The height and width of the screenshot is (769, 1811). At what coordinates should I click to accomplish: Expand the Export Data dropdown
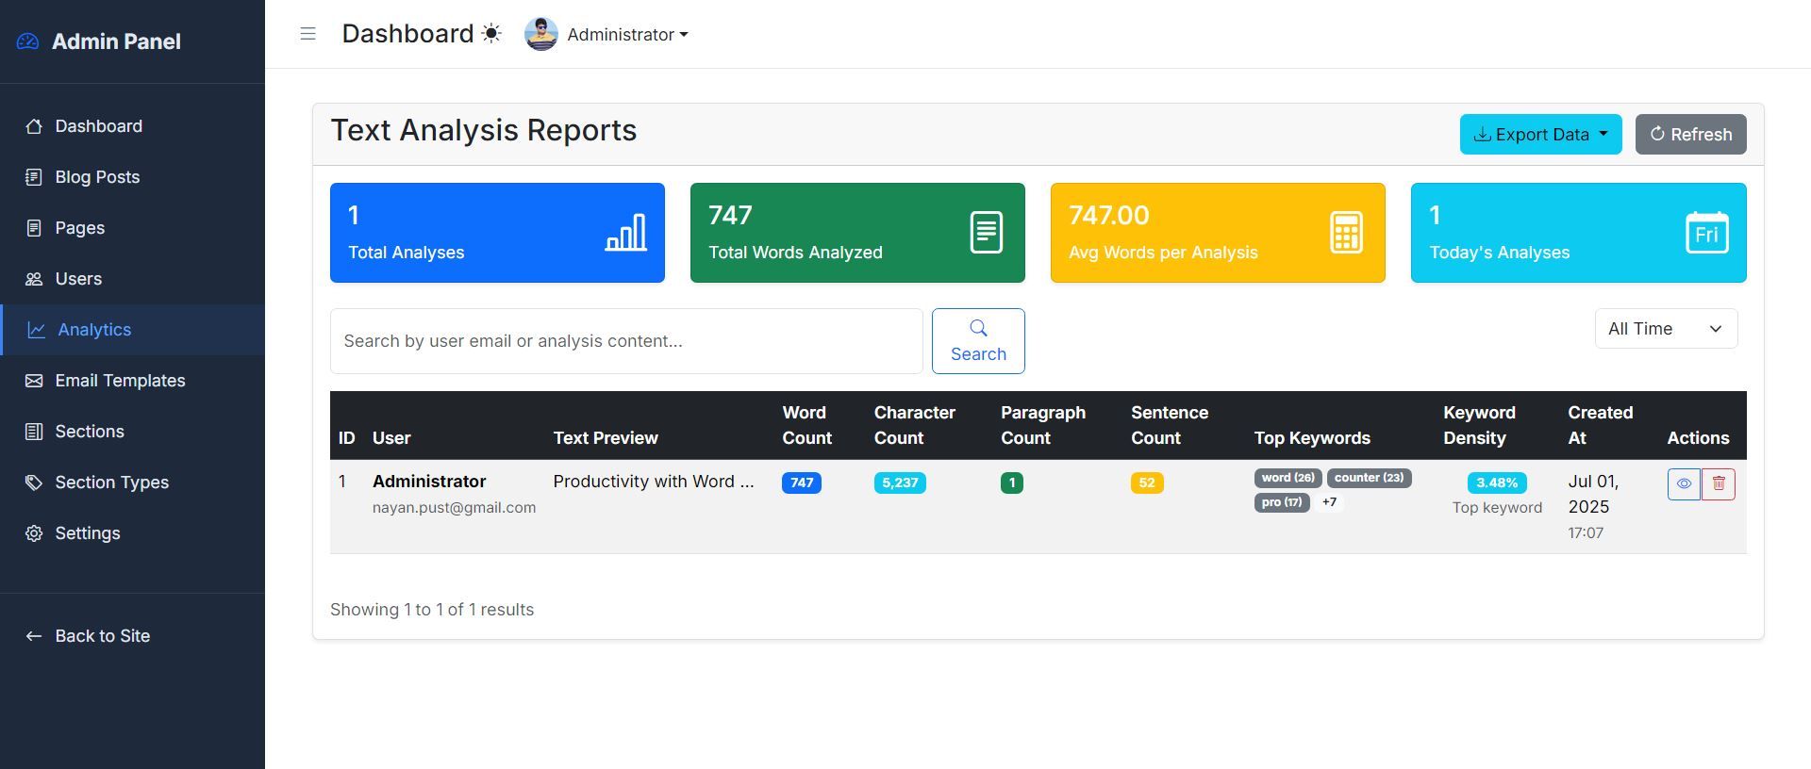tap(1539, 135)
